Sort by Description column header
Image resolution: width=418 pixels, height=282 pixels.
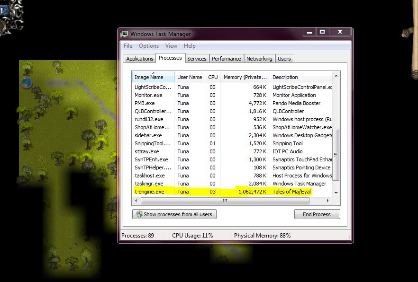[x=301, y=77]
